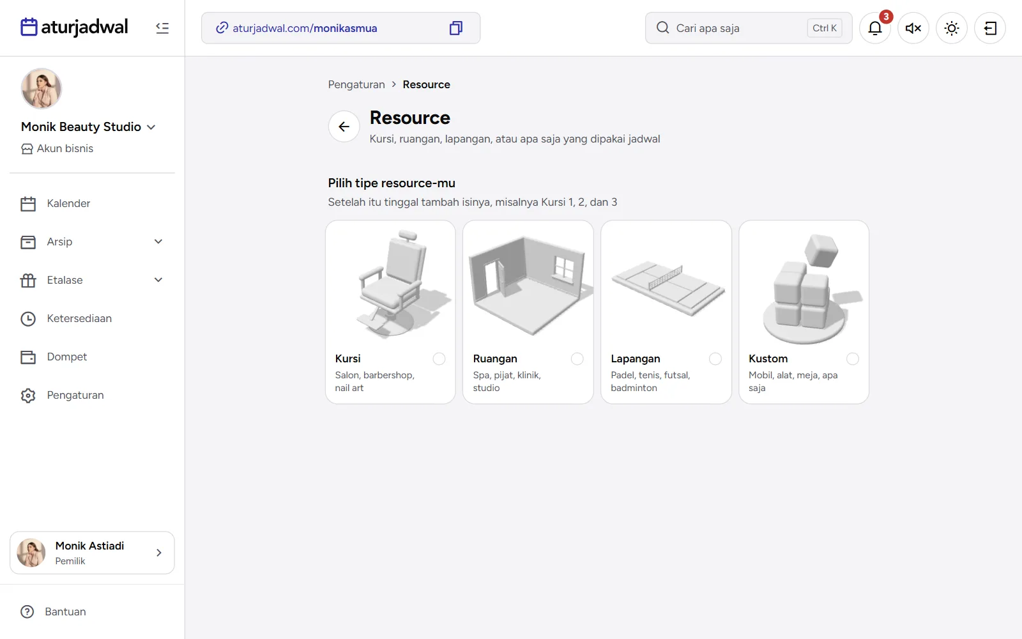
Task: Click the link icon beside the URL
Action: point(222,28)
